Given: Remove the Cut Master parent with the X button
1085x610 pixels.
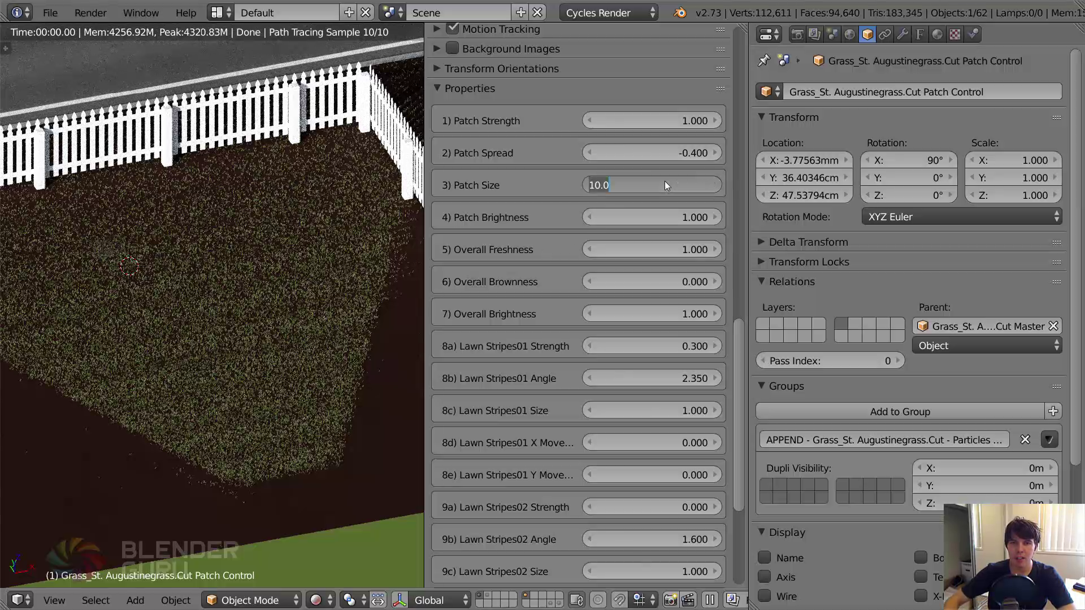Looking at the screenshot, I should click(1053, 326).
